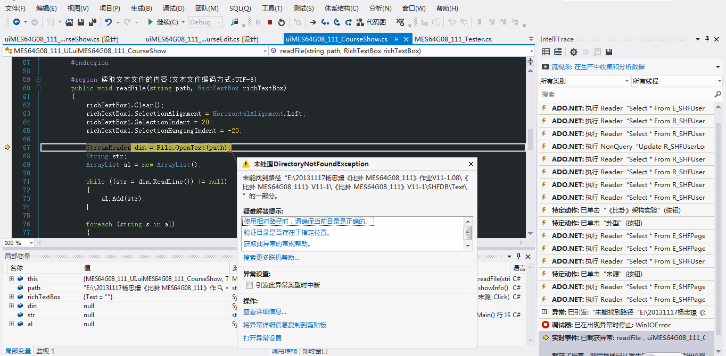Viewport: 726px width, 356px height.
Task: Expand the richTextBox variable node
Action: coord(11,297)
